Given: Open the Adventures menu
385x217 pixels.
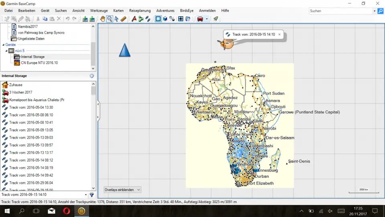Looking at the screenshot, I should pyautogui.click(x=165, y=10).
